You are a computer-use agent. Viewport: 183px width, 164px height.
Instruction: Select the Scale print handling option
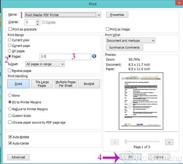pos(18,84)
